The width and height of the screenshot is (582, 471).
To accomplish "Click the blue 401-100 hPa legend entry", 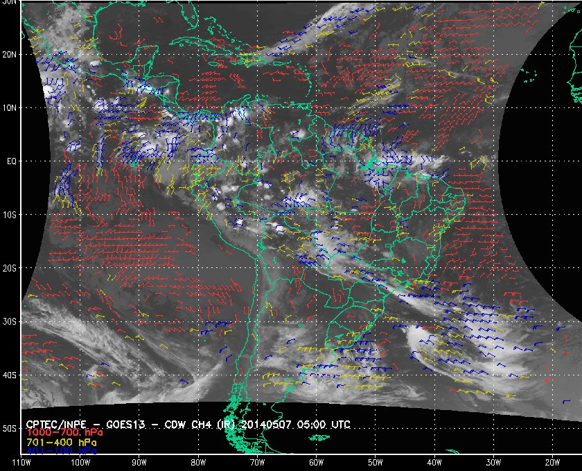I will [62, 451].
